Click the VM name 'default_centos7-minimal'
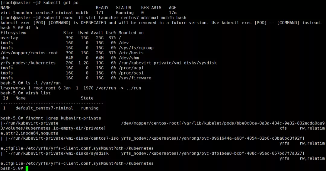 (x=44, y=108)
